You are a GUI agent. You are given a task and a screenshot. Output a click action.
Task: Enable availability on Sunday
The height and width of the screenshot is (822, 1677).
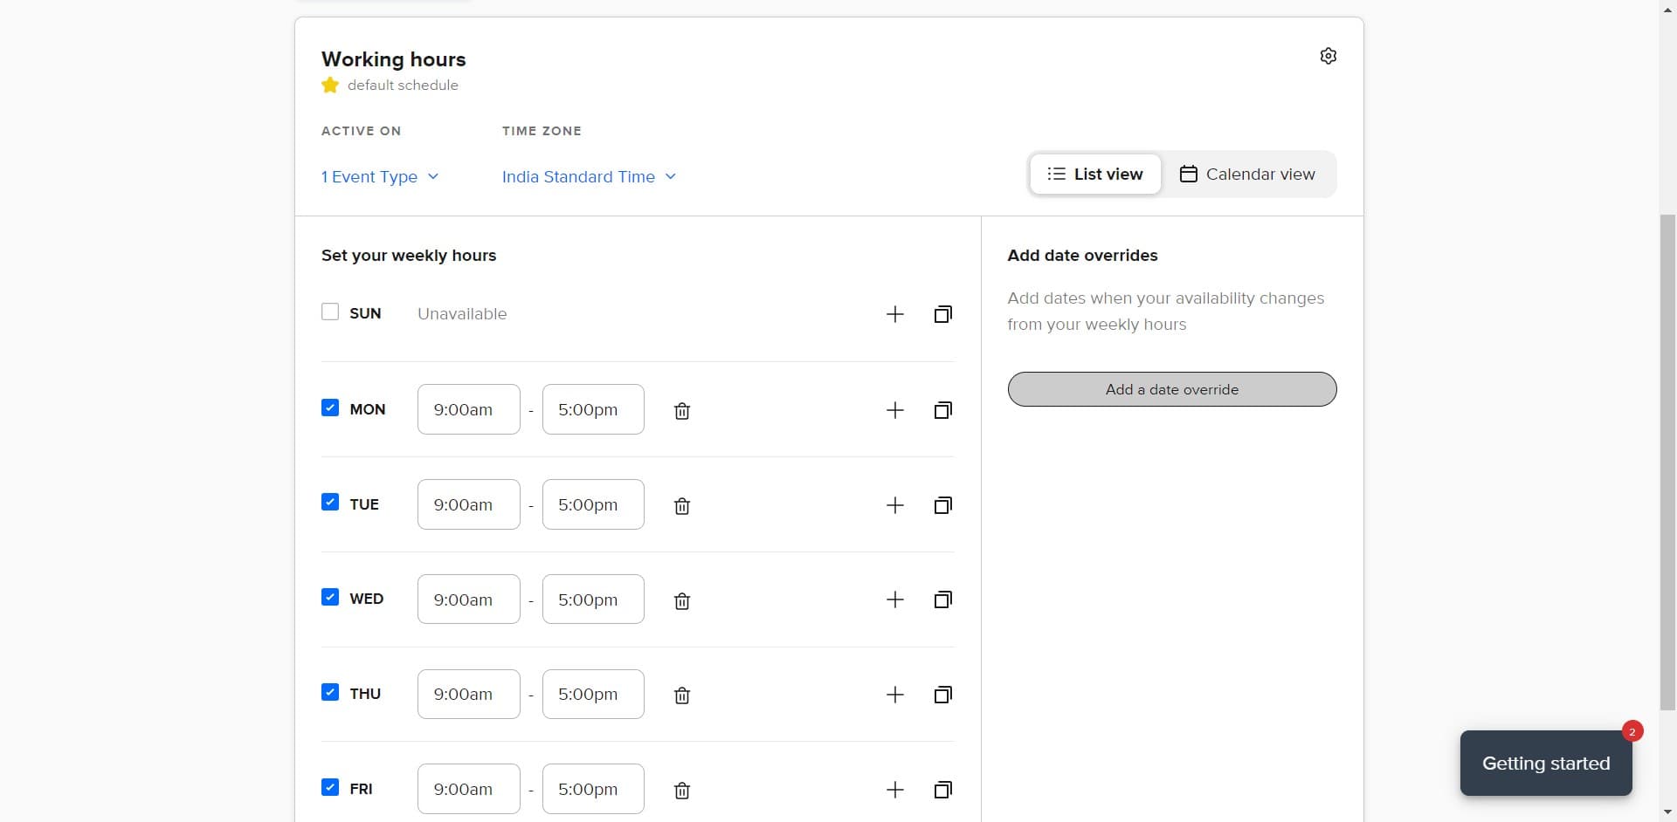click(x=330, y=312)
